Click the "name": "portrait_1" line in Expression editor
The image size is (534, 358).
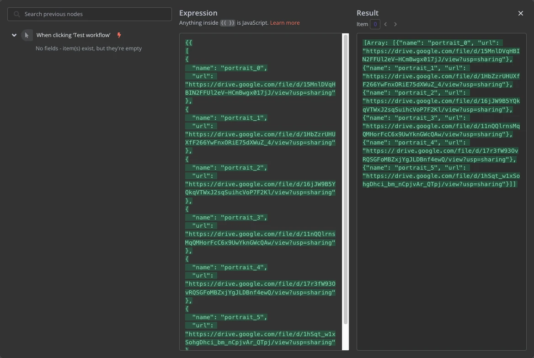226,118
